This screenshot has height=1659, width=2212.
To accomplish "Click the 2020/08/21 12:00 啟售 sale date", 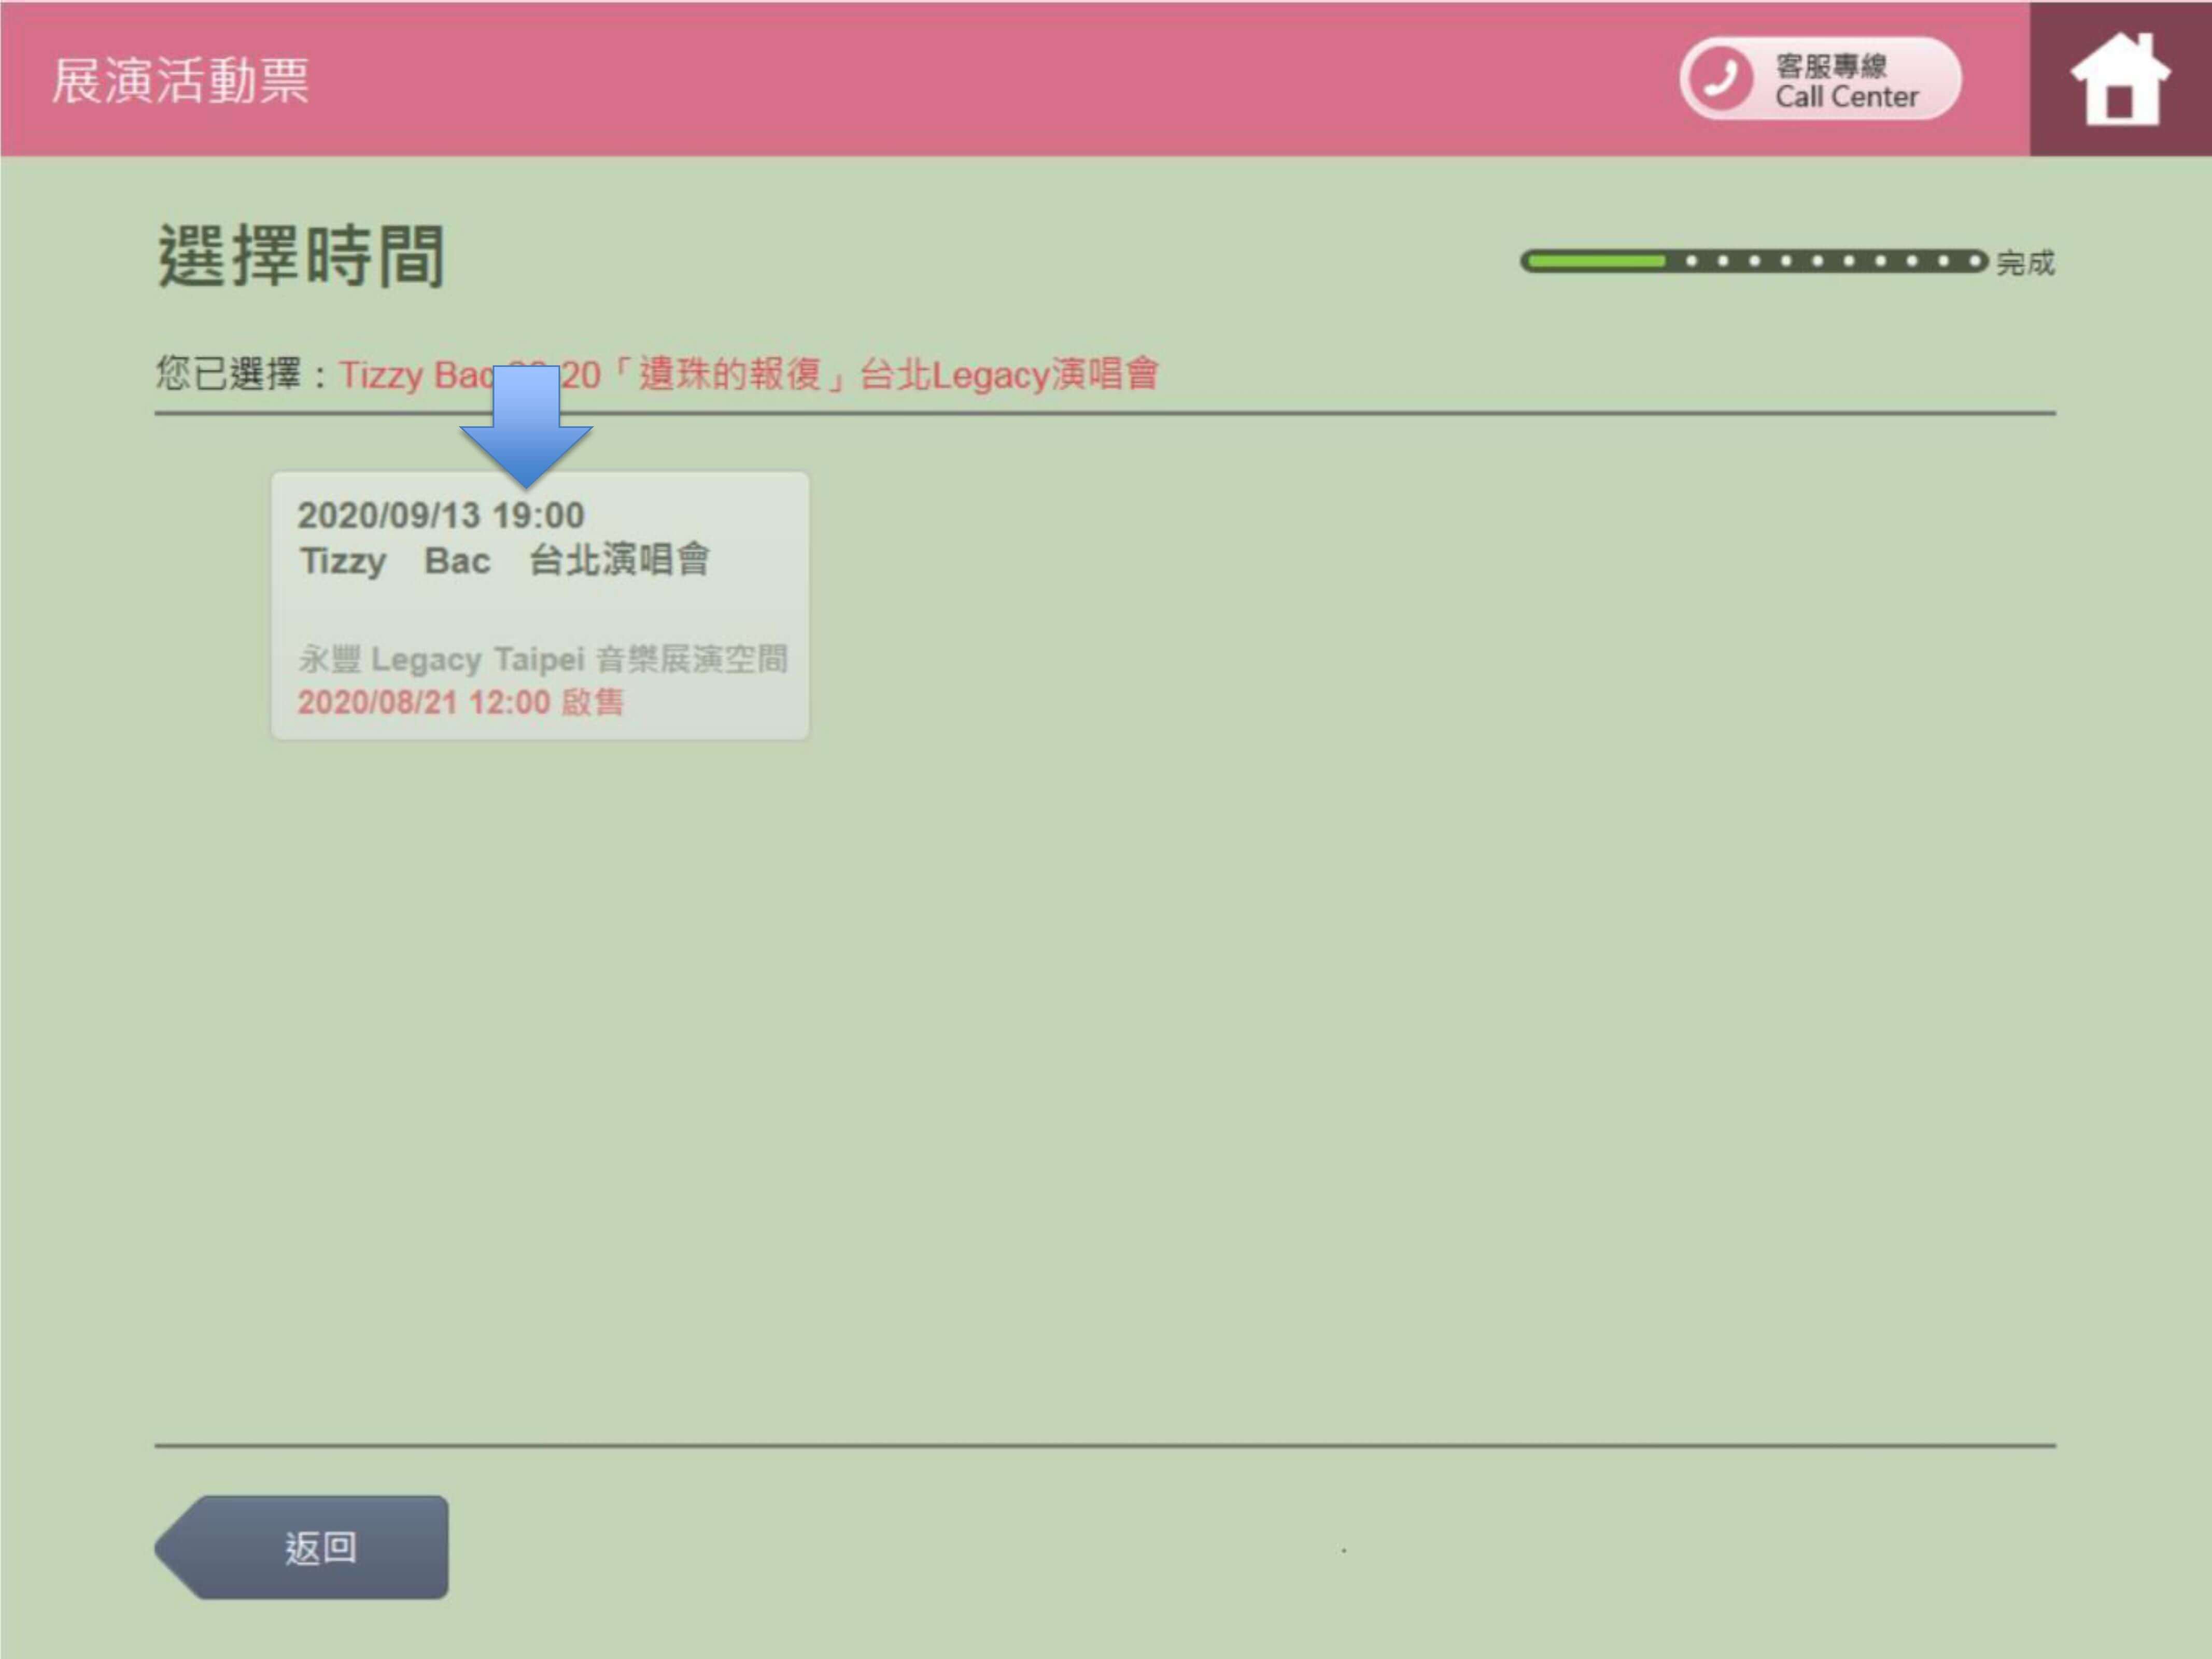I will 460,702.
